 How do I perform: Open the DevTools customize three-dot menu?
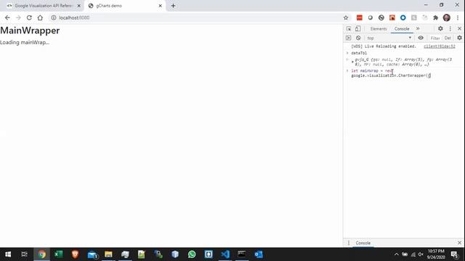tap(450, 29)
